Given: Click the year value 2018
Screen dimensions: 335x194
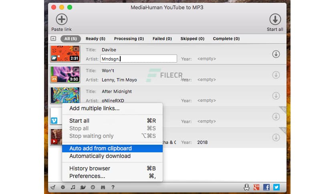Looking at the screenshot, I should (x=202, y=142).
